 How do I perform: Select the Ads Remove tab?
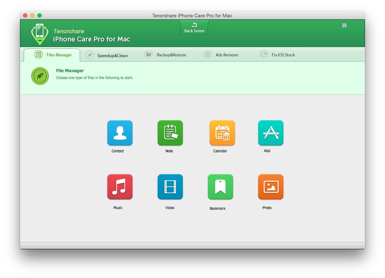(x=223, y=55)
